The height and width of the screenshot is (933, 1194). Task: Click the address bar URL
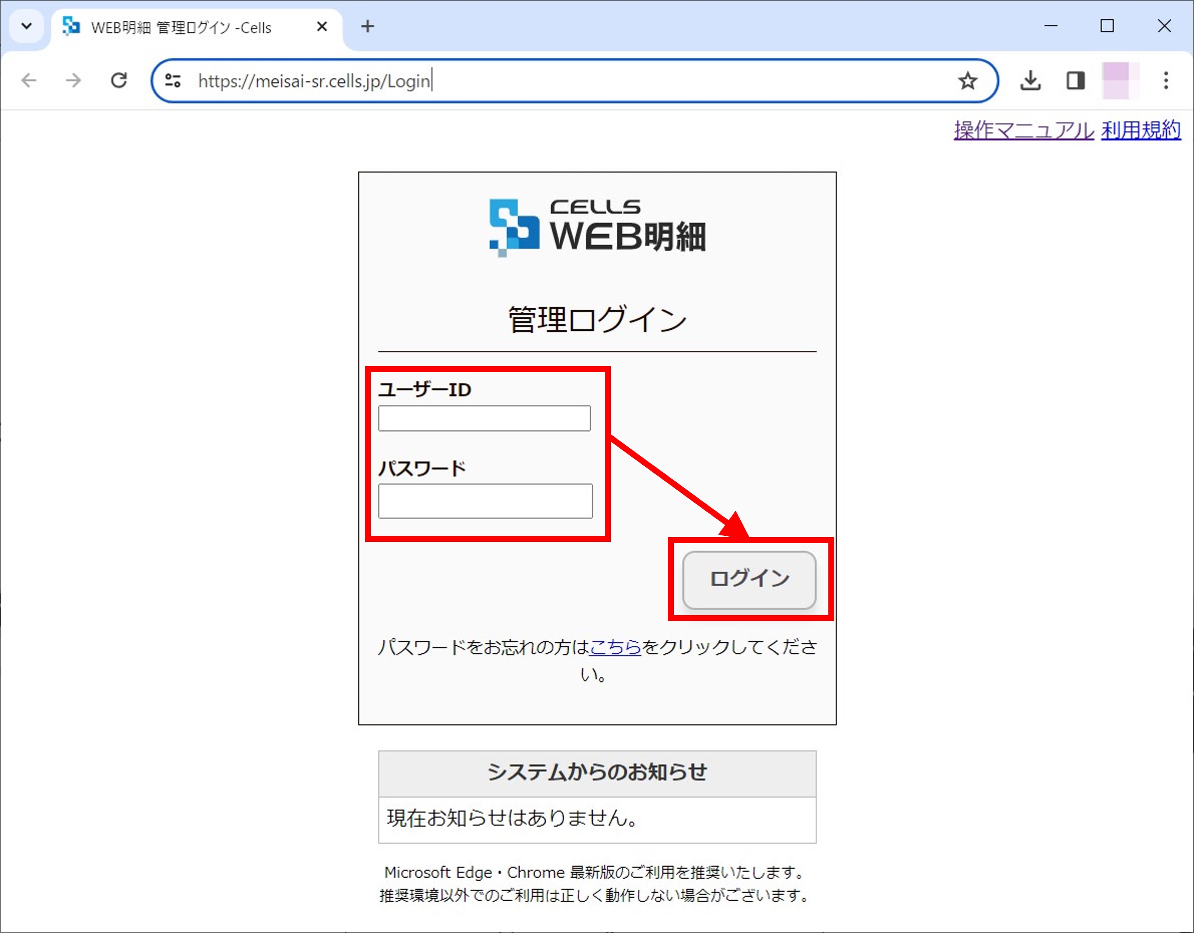pos(314,81)
